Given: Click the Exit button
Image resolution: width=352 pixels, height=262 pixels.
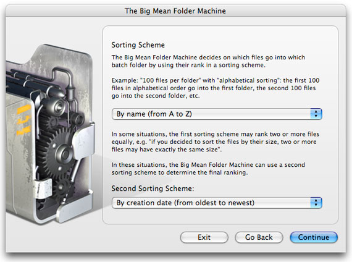Looking at the screenshot, I should tap(204, 237).
